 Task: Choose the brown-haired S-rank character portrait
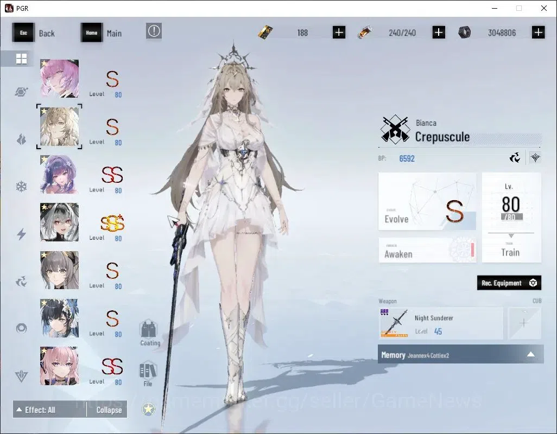pos(59,270)
